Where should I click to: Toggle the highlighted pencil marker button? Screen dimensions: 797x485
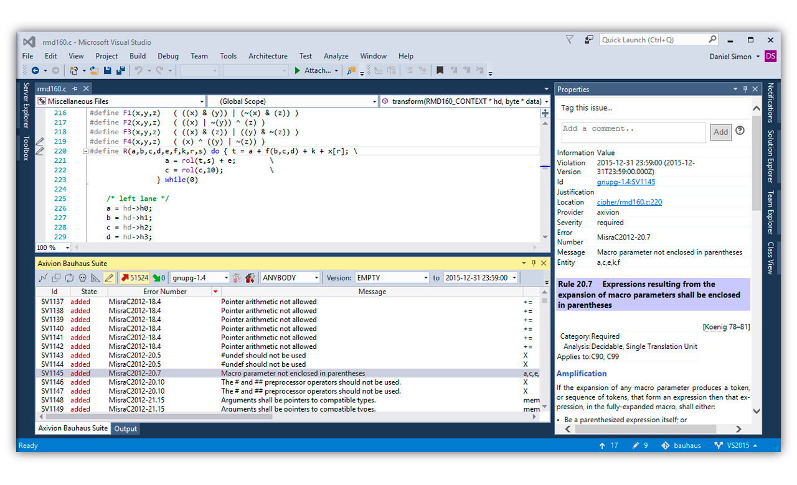coord(109,278)
